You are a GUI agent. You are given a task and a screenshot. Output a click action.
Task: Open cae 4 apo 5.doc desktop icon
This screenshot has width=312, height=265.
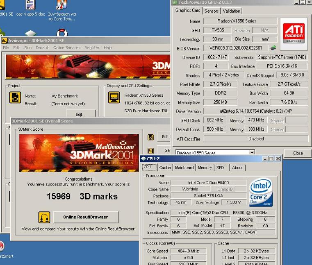[x=30, y=8]
